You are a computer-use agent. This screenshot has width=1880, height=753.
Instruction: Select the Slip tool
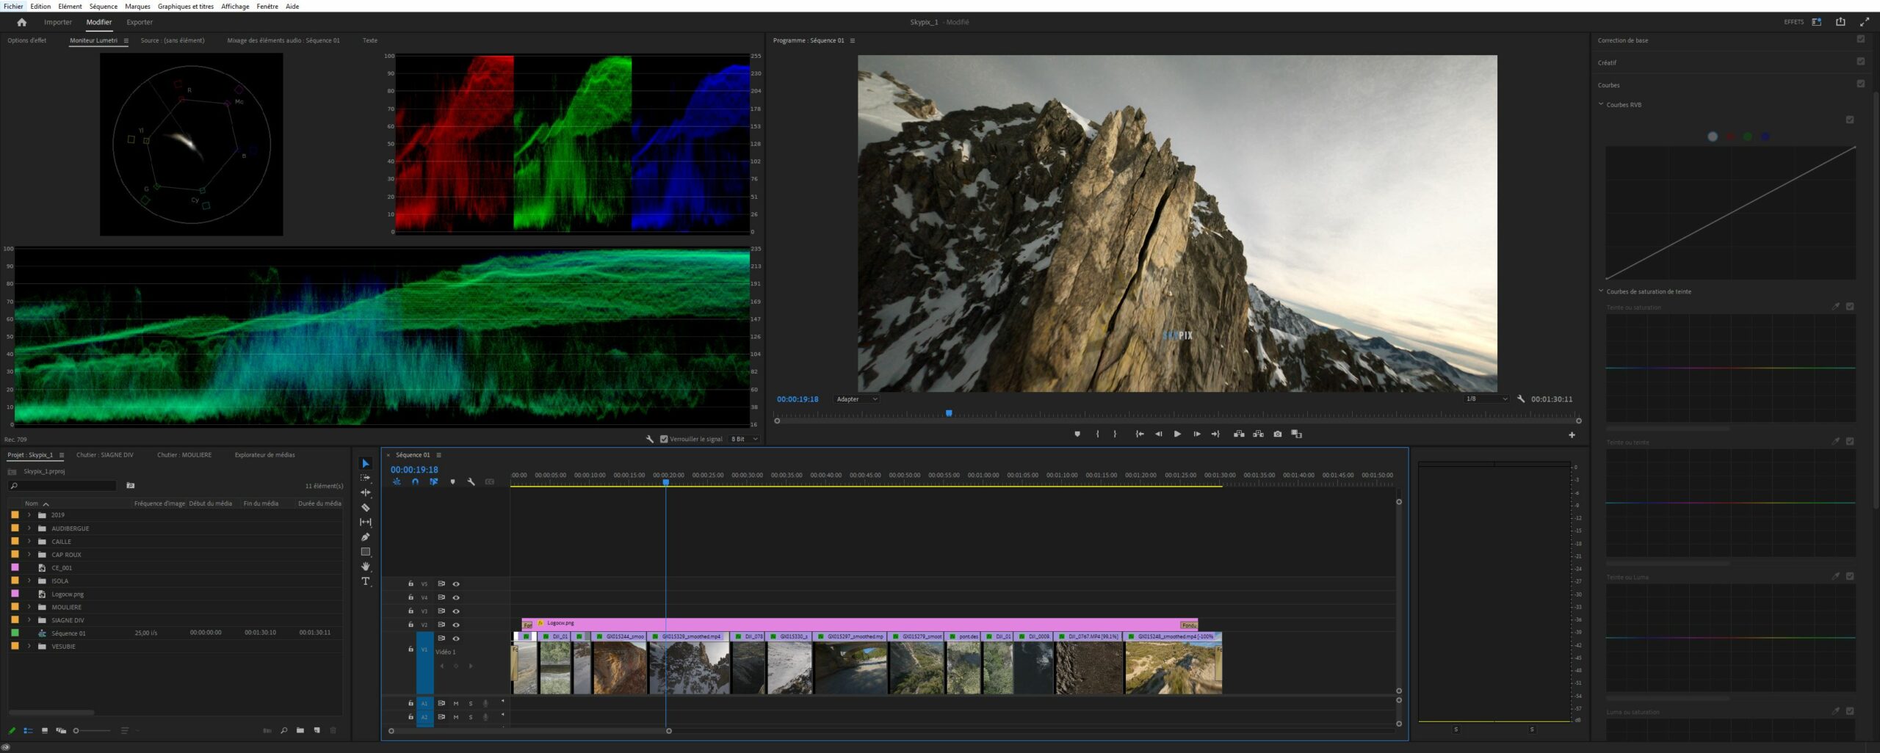click(x=366, y=522)
